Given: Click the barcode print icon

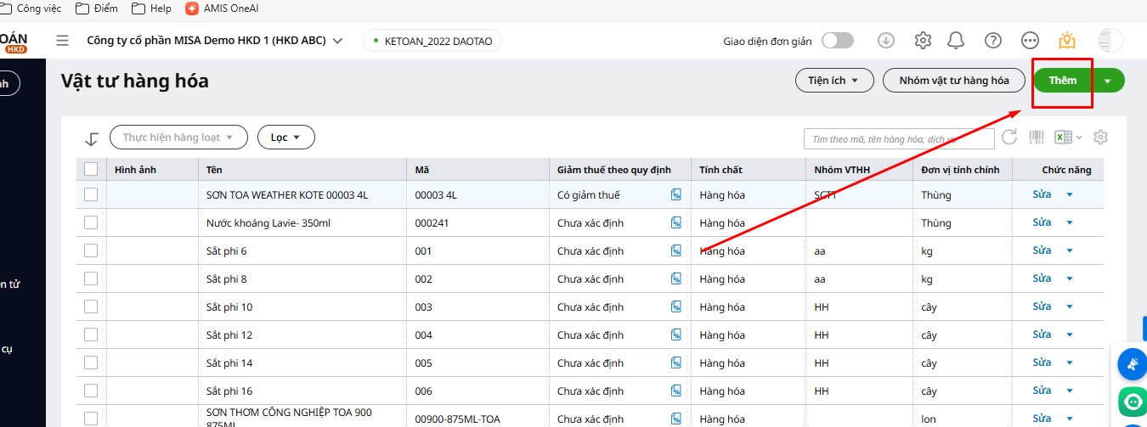Looking at the screenshot, I should click(1037, 137).
